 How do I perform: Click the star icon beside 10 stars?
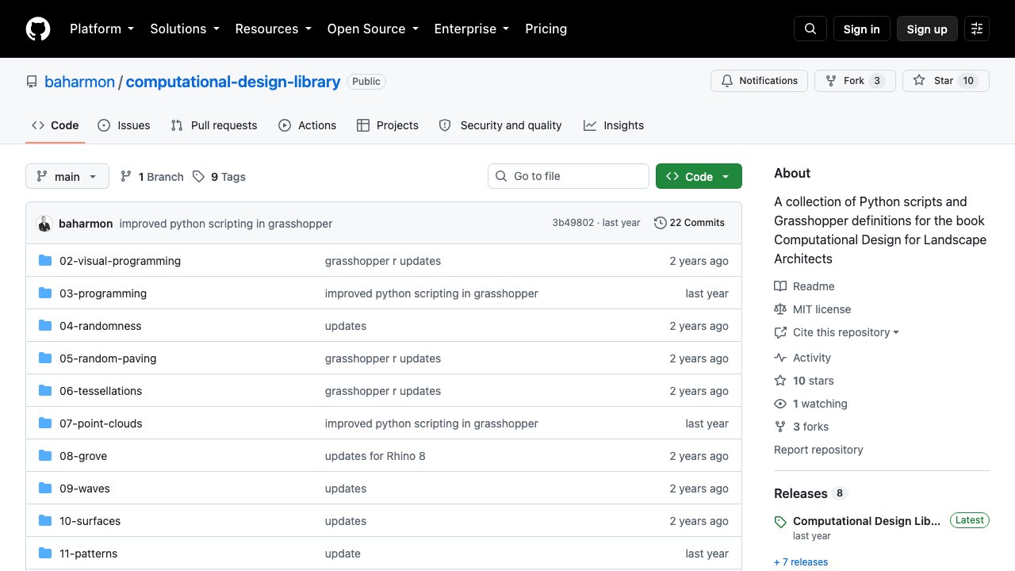coord(780,381)
